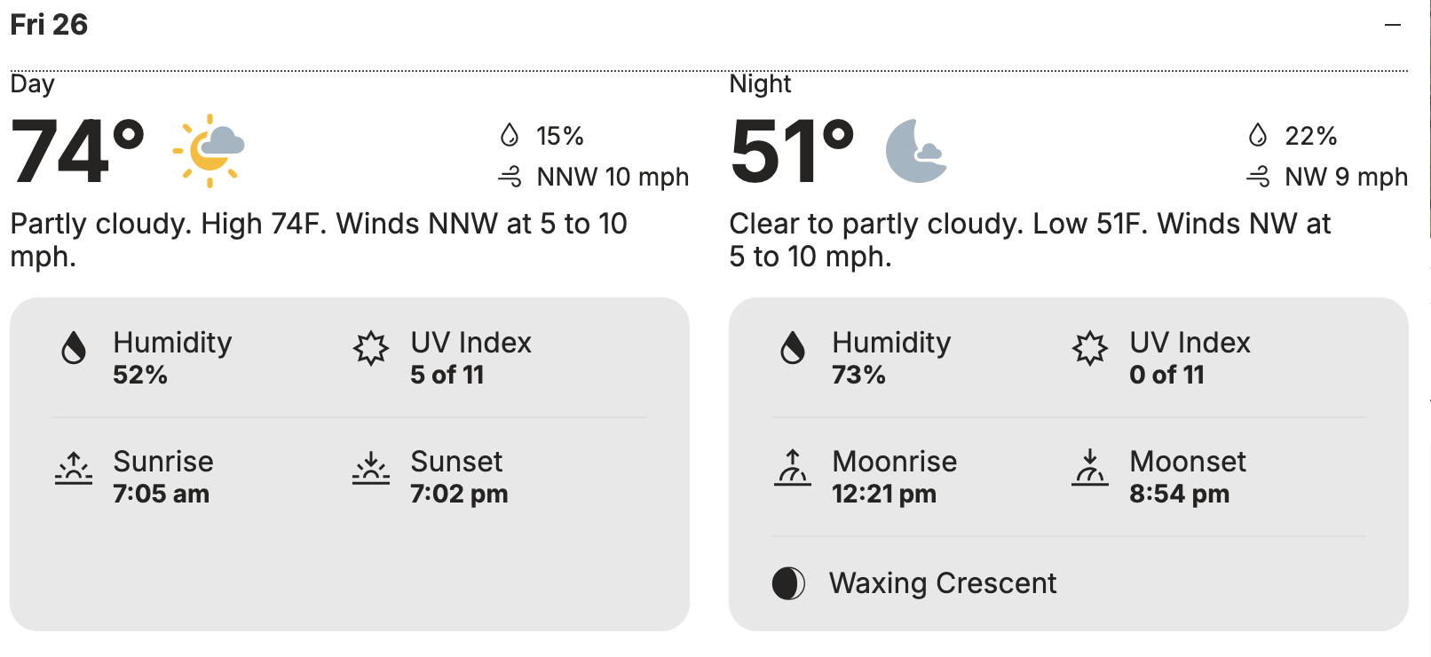
Task: Click the Moonrise icon
Action: click(x=793, y=468)
